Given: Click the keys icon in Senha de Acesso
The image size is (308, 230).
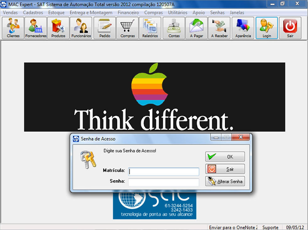Looking at the screenshot, I should point(88,159).
